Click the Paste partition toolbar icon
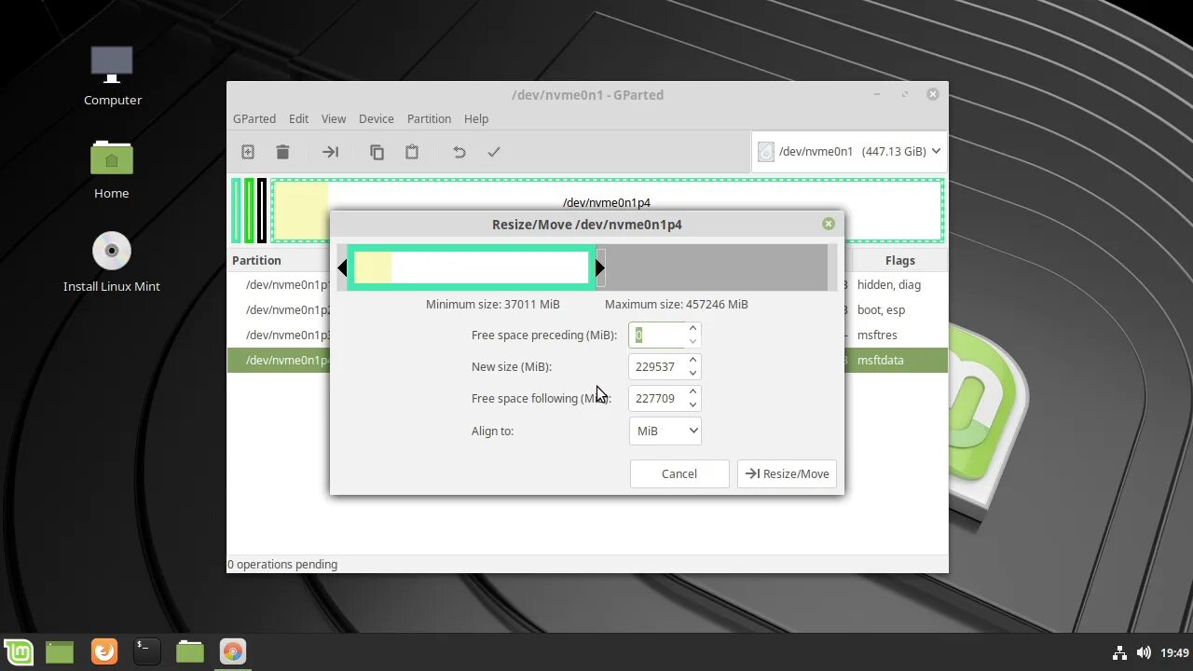 pos(412,152)
